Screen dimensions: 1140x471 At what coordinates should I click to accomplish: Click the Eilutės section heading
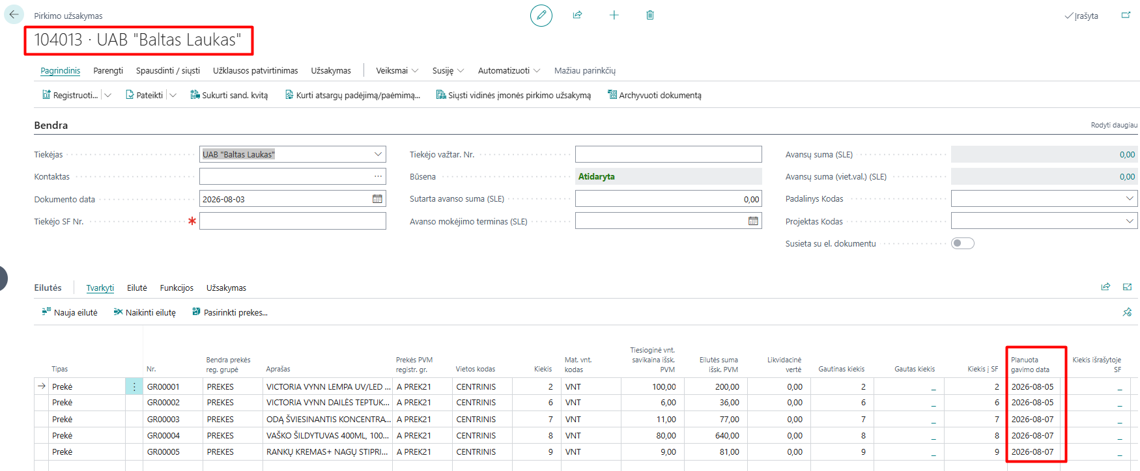tap(48, 288)
